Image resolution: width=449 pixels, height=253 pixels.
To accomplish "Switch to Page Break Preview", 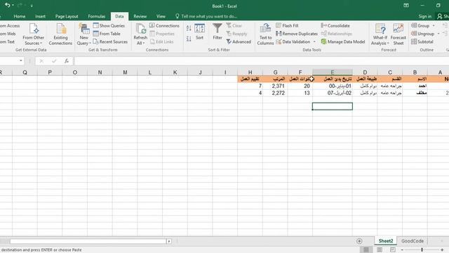I will click(x=393, y=250).
